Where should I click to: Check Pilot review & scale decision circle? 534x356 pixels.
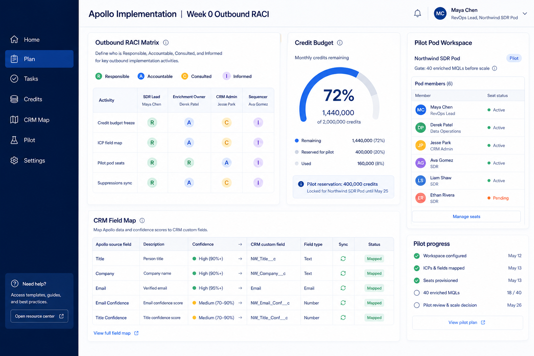point(417,305)
